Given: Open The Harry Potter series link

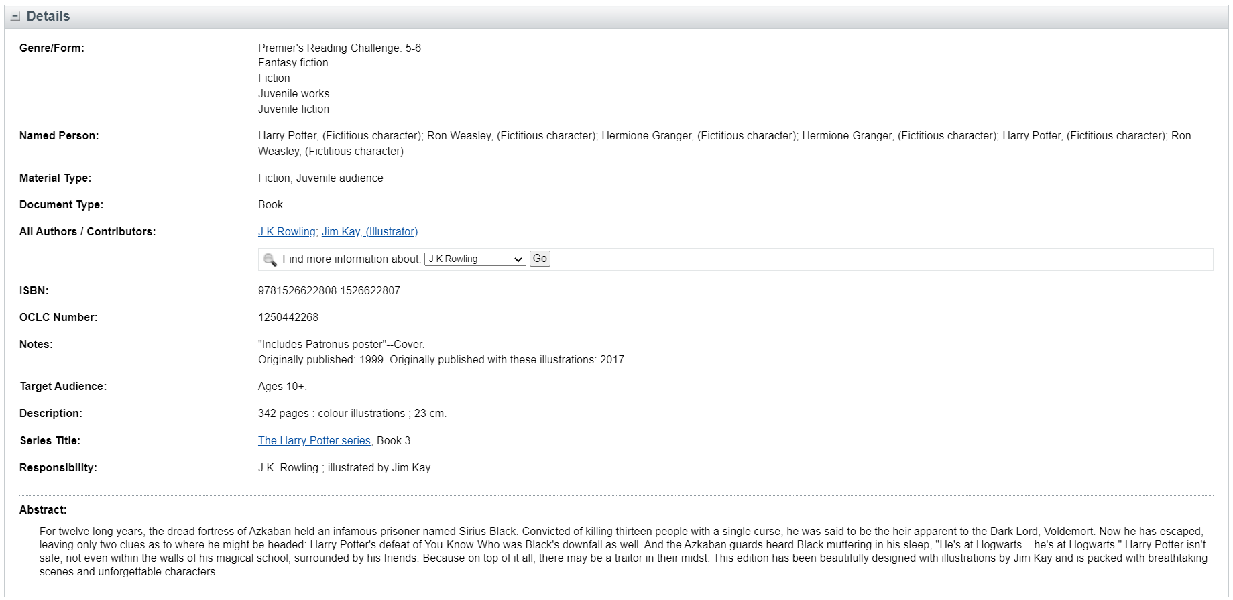Looking at the screenshot, I should (314, 440).
